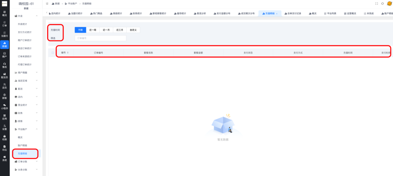Switch to the 新老顾客统计 tab
This screenshot has height=176, width=393.
[x=158, y=13]
